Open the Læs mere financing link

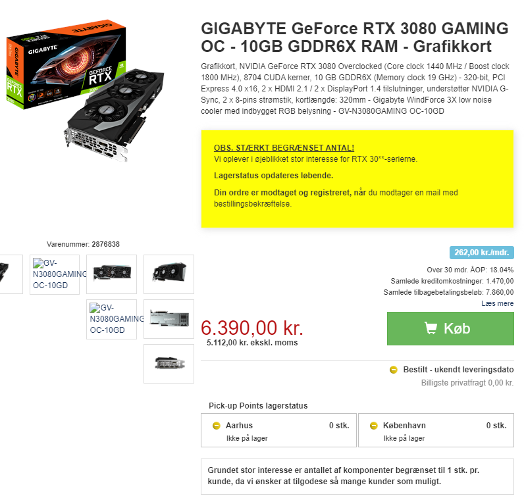click(x=497, y=303)
